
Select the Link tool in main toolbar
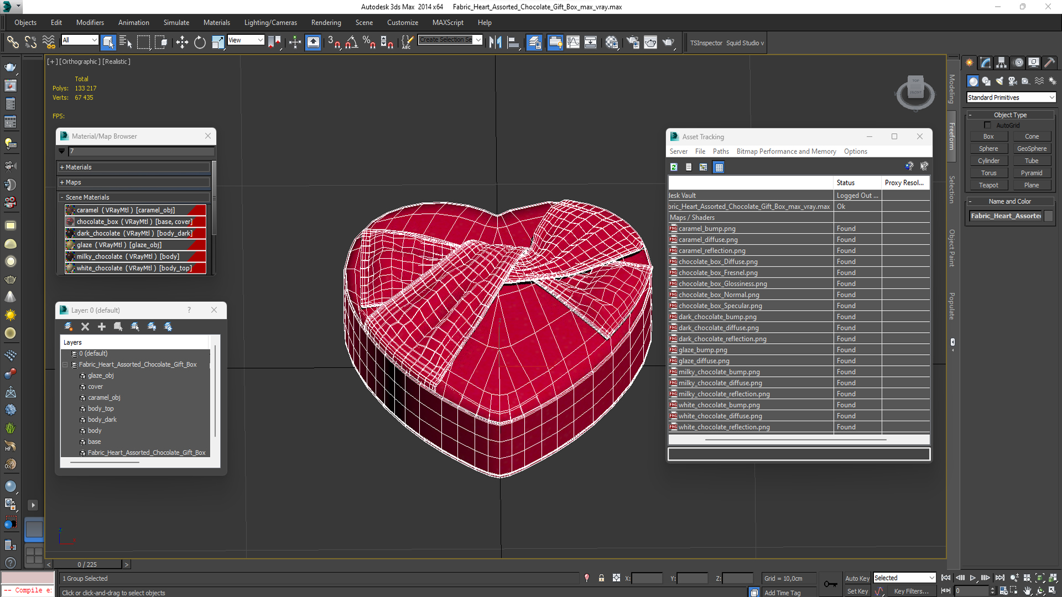(x=12, y=42)
